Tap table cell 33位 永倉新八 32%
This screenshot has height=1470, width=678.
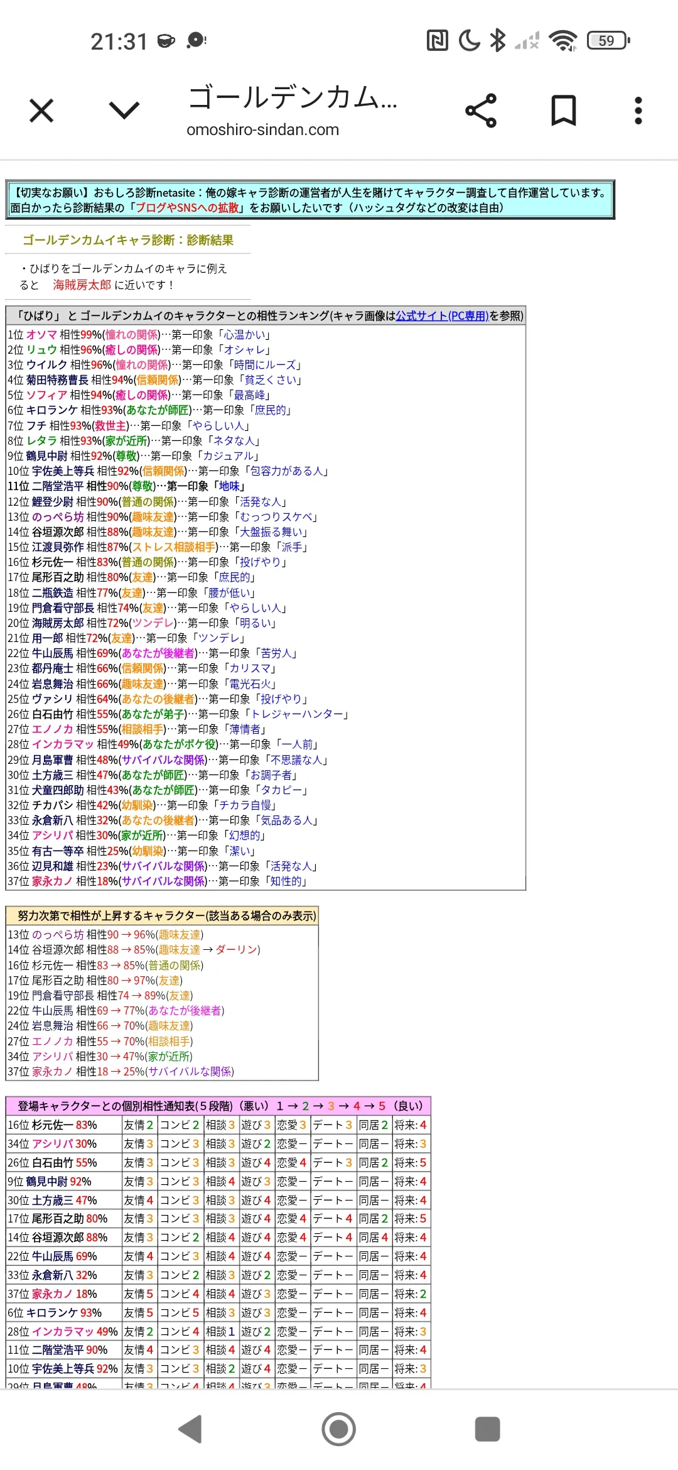coord(64,1275)
